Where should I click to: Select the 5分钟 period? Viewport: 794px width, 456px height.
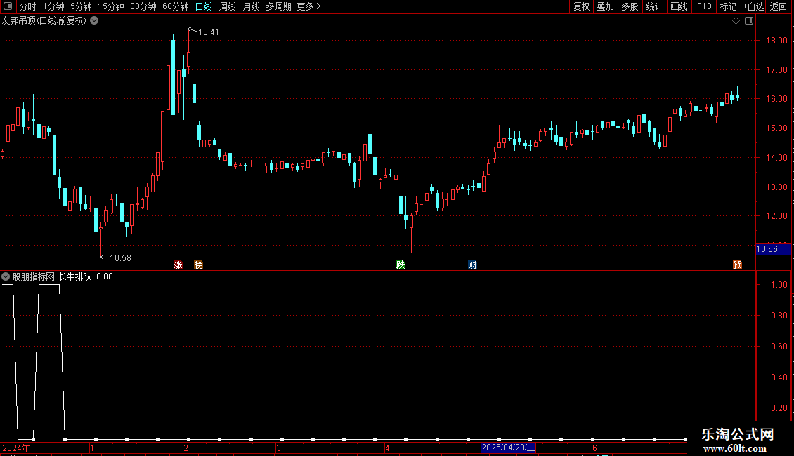click(x=81, y=6)
